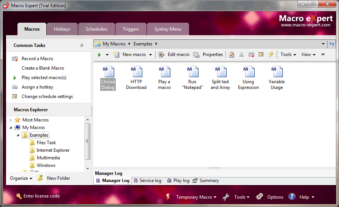Open the New macro dropdown arrow
This screenshot has width=339, height=207.
(150, 55)
